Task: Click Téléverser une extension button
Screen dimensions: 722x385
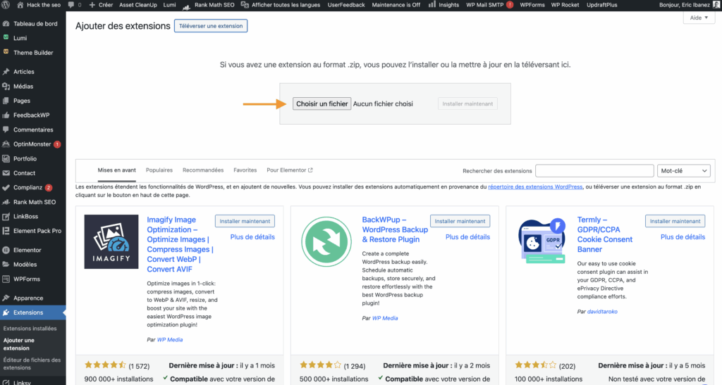Action: 211,26
